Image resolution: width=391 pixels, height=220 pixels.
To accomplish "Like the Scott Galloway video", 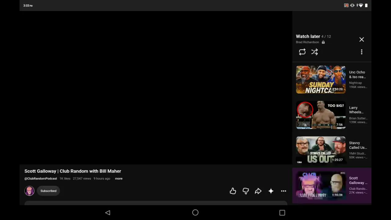I will point(233,191).
